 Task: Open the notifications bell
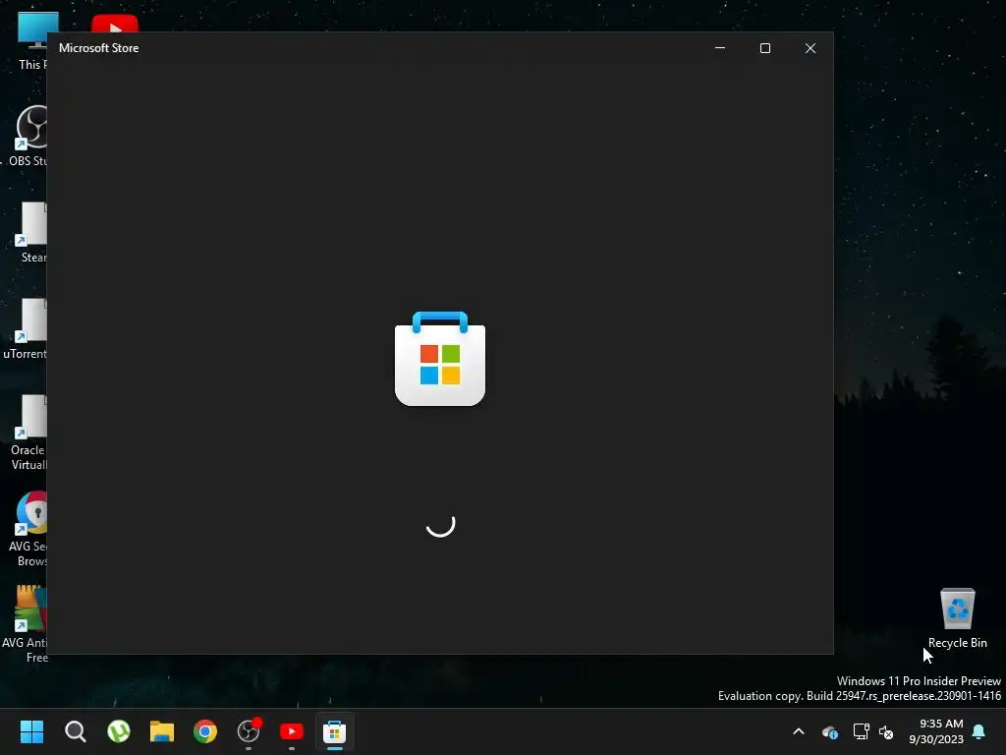(979, 731)
